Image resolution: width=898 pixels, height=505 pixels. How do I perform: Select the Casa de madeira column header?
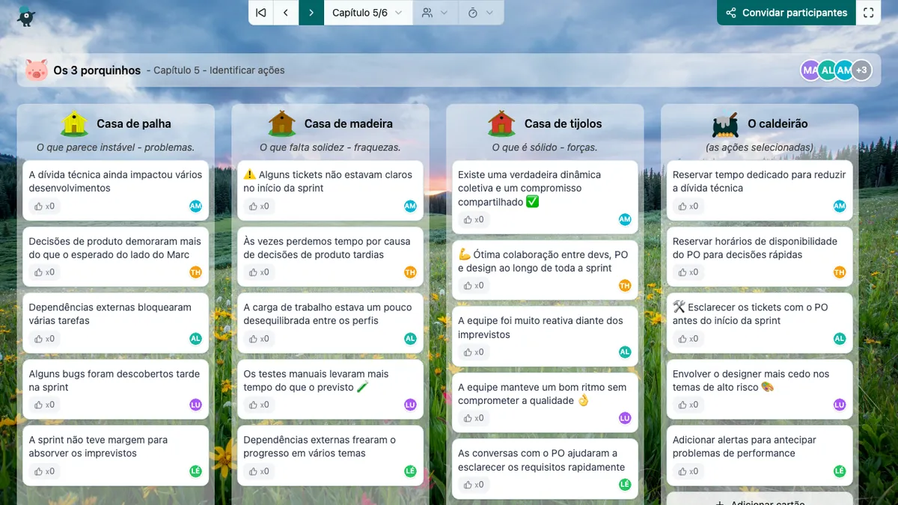tap(348, 123)
